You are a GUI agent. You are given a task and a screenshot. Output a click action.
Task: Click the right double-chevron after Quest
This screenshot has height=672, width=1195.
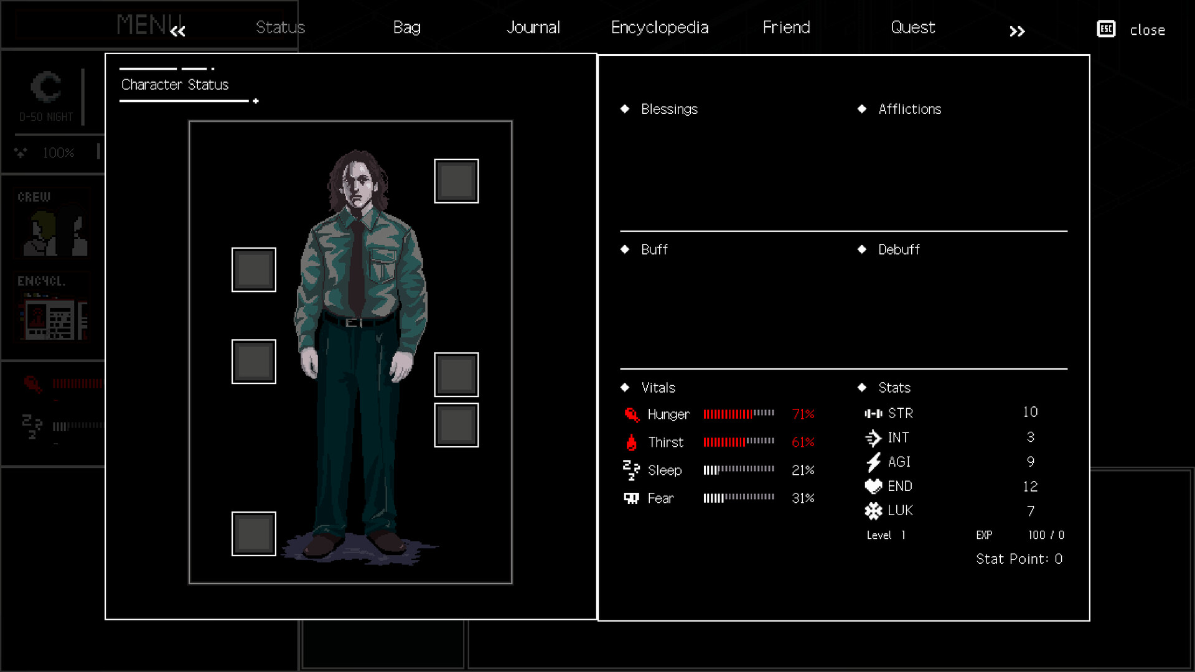(x=1016, y=30)
